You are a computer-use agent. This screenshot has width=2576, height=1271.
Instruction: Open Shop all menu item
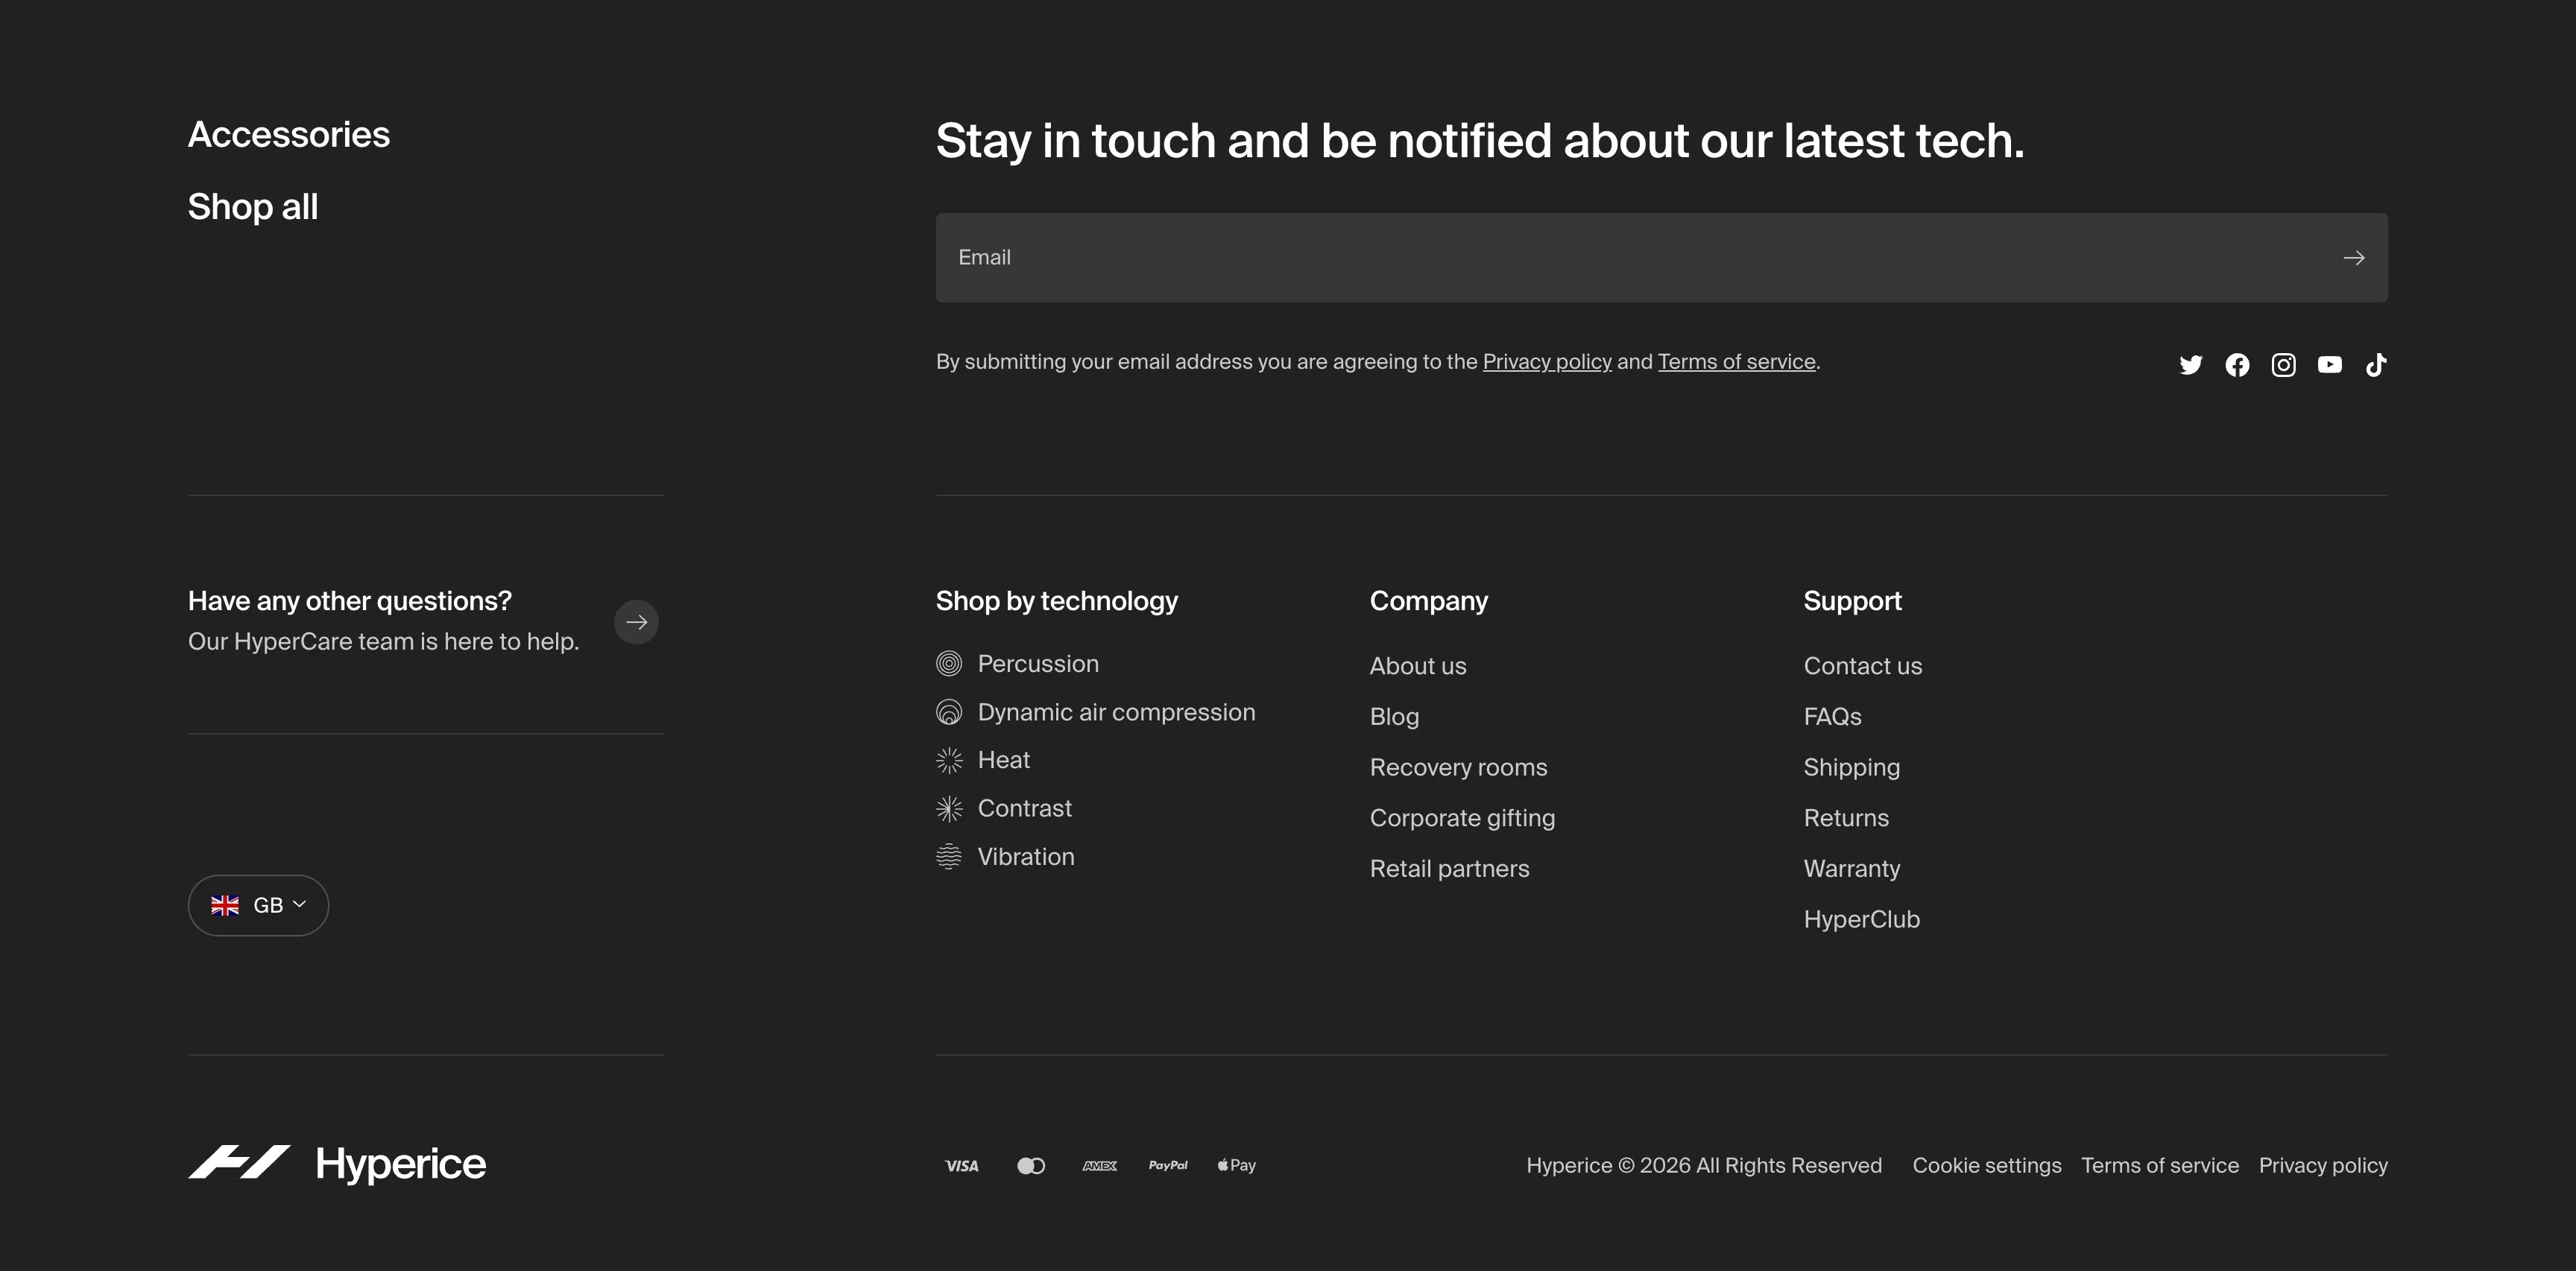pos(253,207)
